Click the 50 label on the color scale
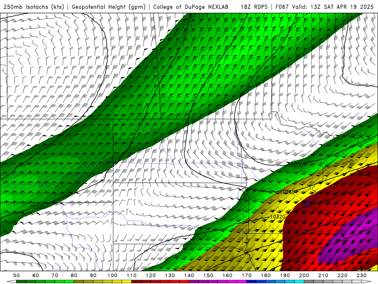This screenshot has height=284, width=378. (x=17, y=275)
